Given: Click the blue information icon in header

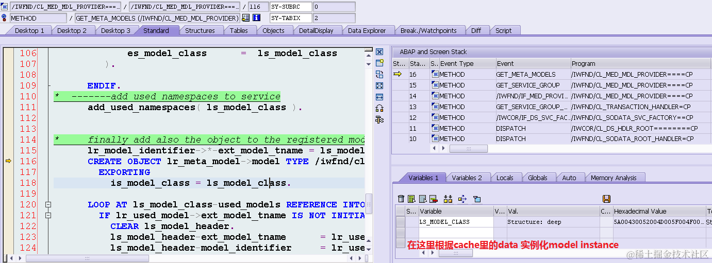Looking at the screenshot, I should point(256,18).
